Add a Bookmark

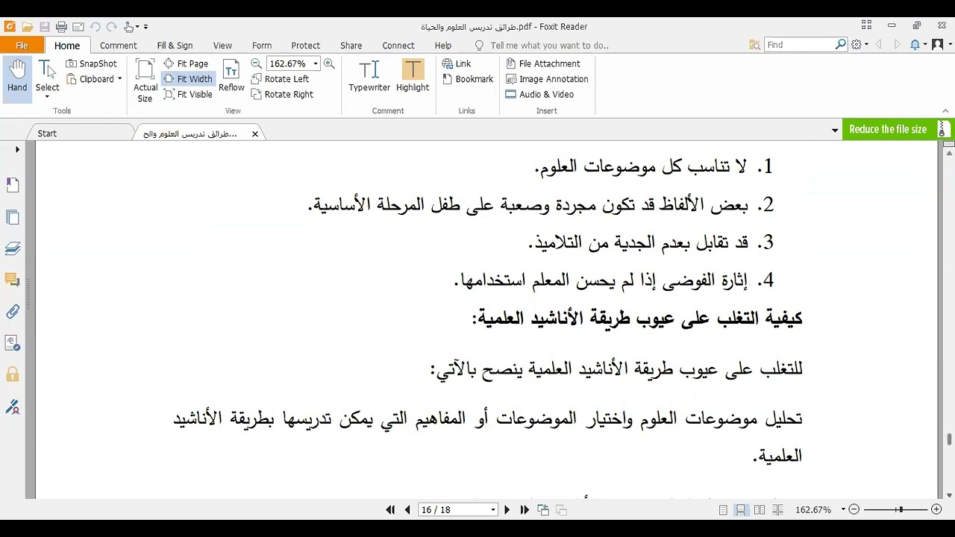[x=468, y=79]
